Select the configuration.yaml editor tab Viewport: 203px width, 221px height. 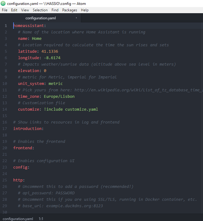pos(40,18)
